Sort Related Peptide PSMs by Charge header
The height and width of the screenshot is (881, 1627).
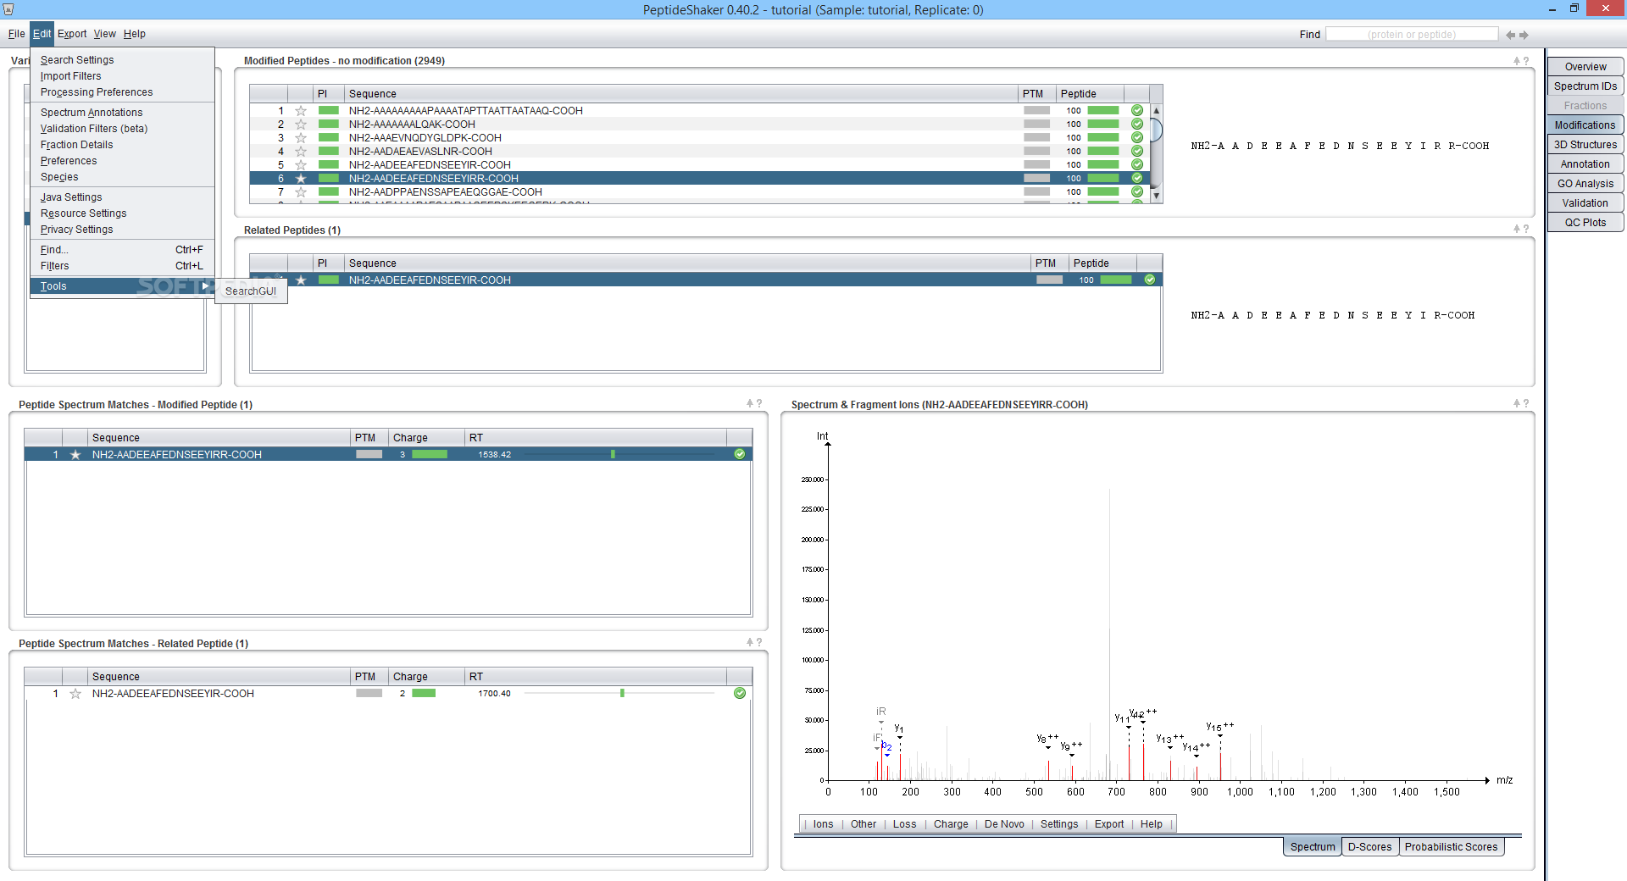coord(427,677)
